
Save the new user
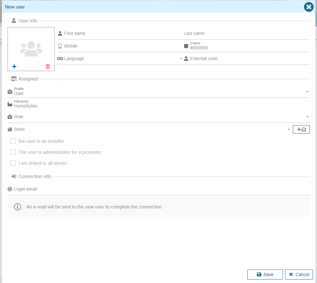265,275
